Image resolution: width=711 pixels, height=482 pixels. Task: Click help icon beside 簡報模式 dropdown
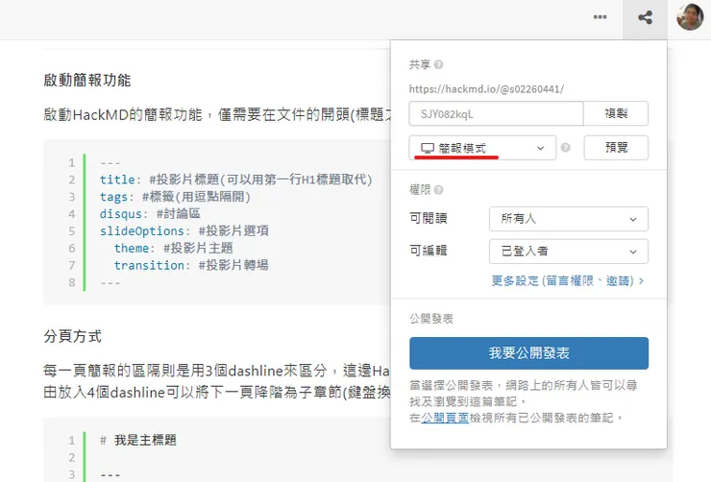pos(566,148)
